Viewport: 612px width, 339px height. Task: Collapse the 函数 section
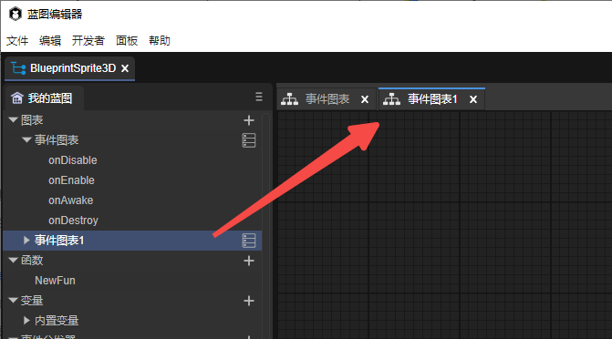tap(13, 261)
